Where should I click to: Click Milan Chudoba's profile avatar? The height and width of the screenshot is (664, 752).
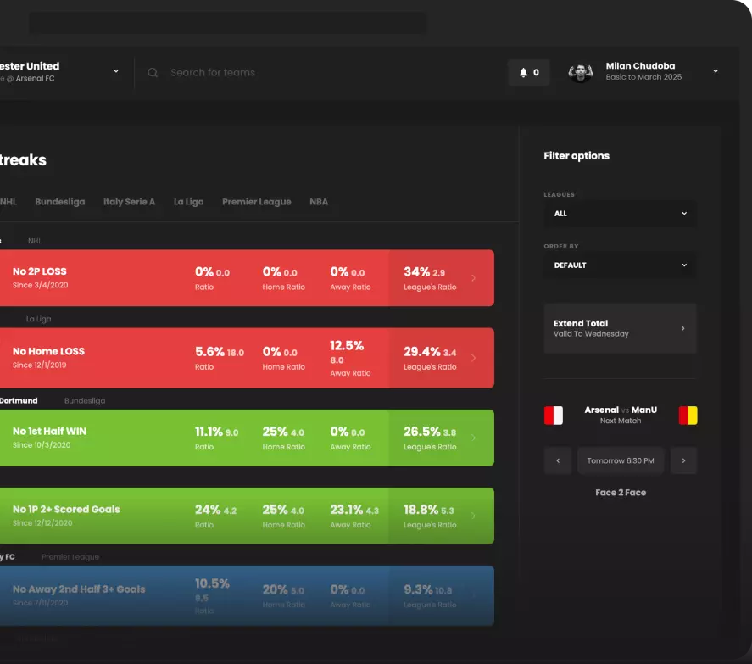[581, 72]
